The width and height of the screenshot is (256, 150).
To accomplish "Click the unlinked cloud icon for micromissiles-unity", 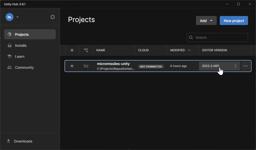I will point(86,66).
